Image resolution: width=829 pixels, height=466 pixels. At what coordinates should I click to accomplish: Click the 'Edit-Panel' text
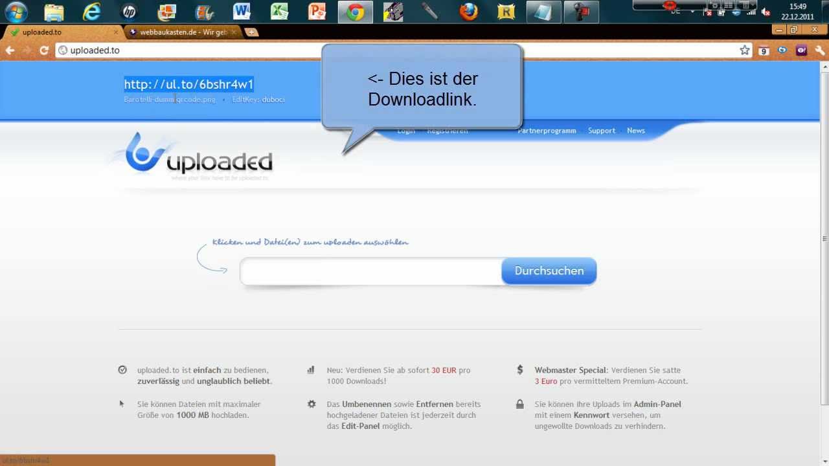pos(361,426)
